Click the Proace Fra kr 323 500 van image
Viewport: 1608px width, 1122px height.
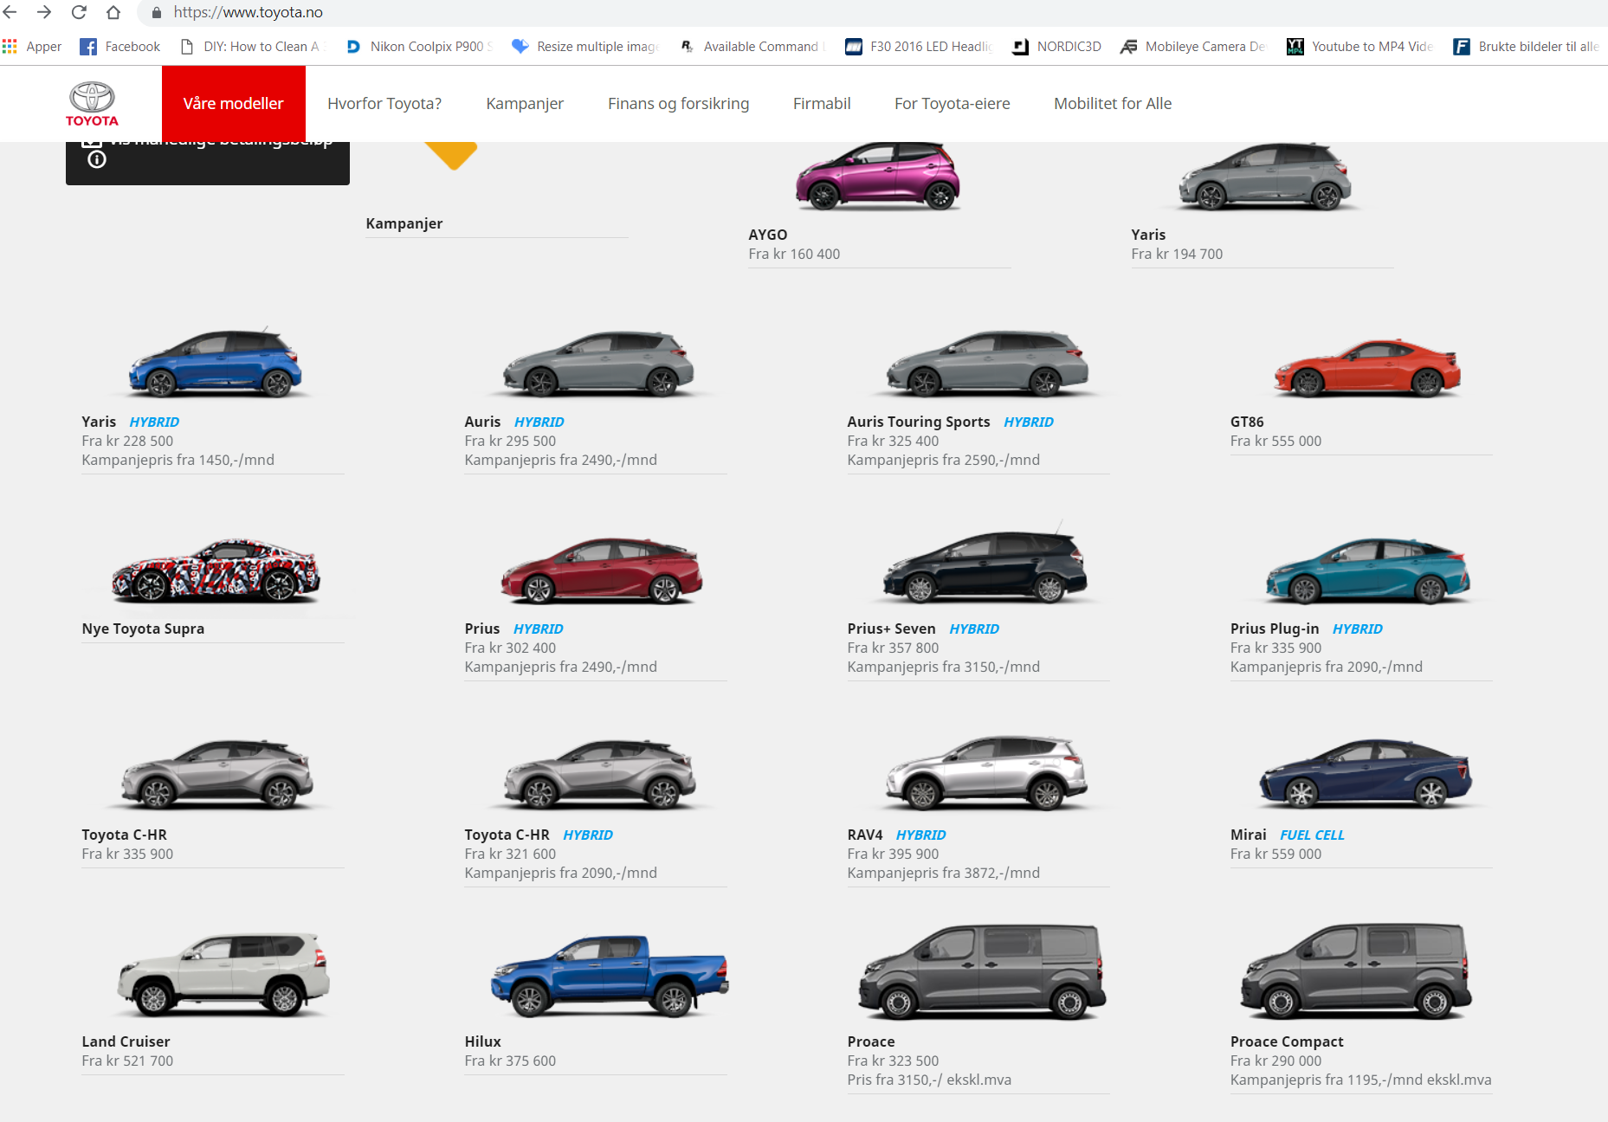coord(982,971)
